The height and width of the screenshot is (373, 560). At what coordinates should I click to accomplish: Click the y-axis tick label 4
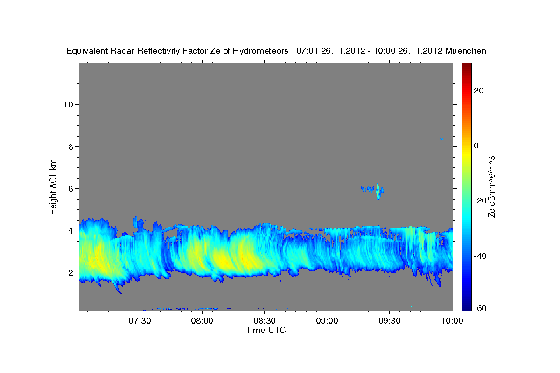pyautogui.click(x=70, y=231)
